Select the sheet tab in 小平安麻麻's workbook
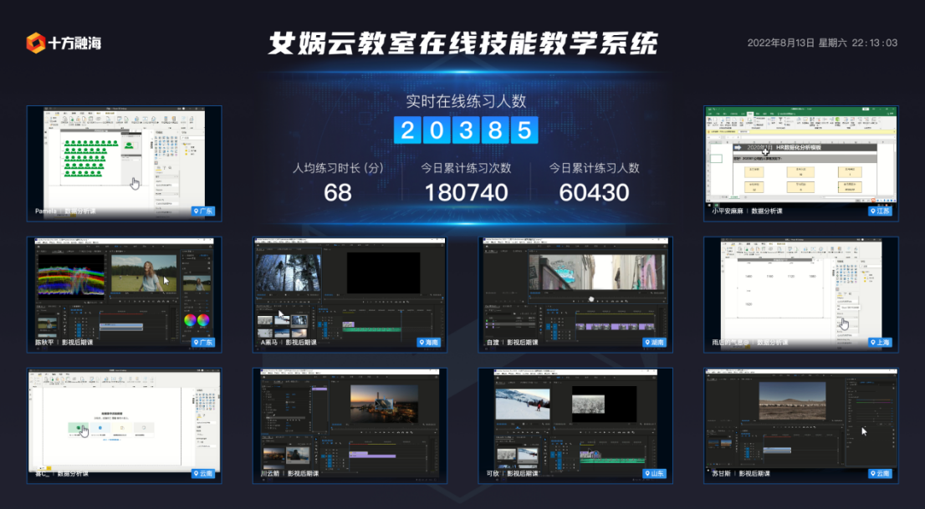Screen dimensions: 925x509 pyautogui.click(x=735, y=196)
